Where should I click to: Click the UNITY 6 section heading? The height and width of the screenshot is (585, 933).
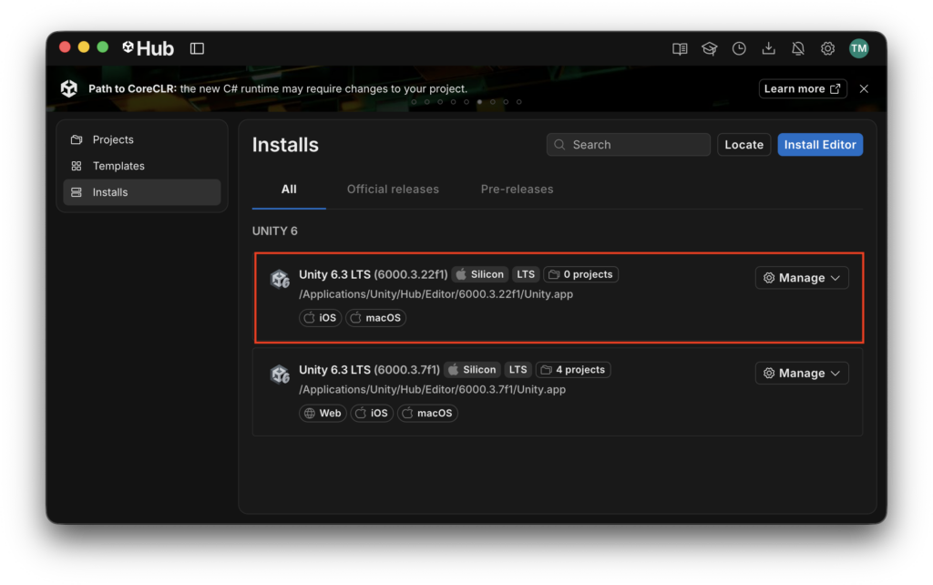click(275, 231)
